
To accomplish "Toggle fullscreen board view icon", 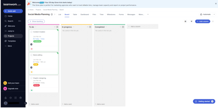I will pos(185,21).
